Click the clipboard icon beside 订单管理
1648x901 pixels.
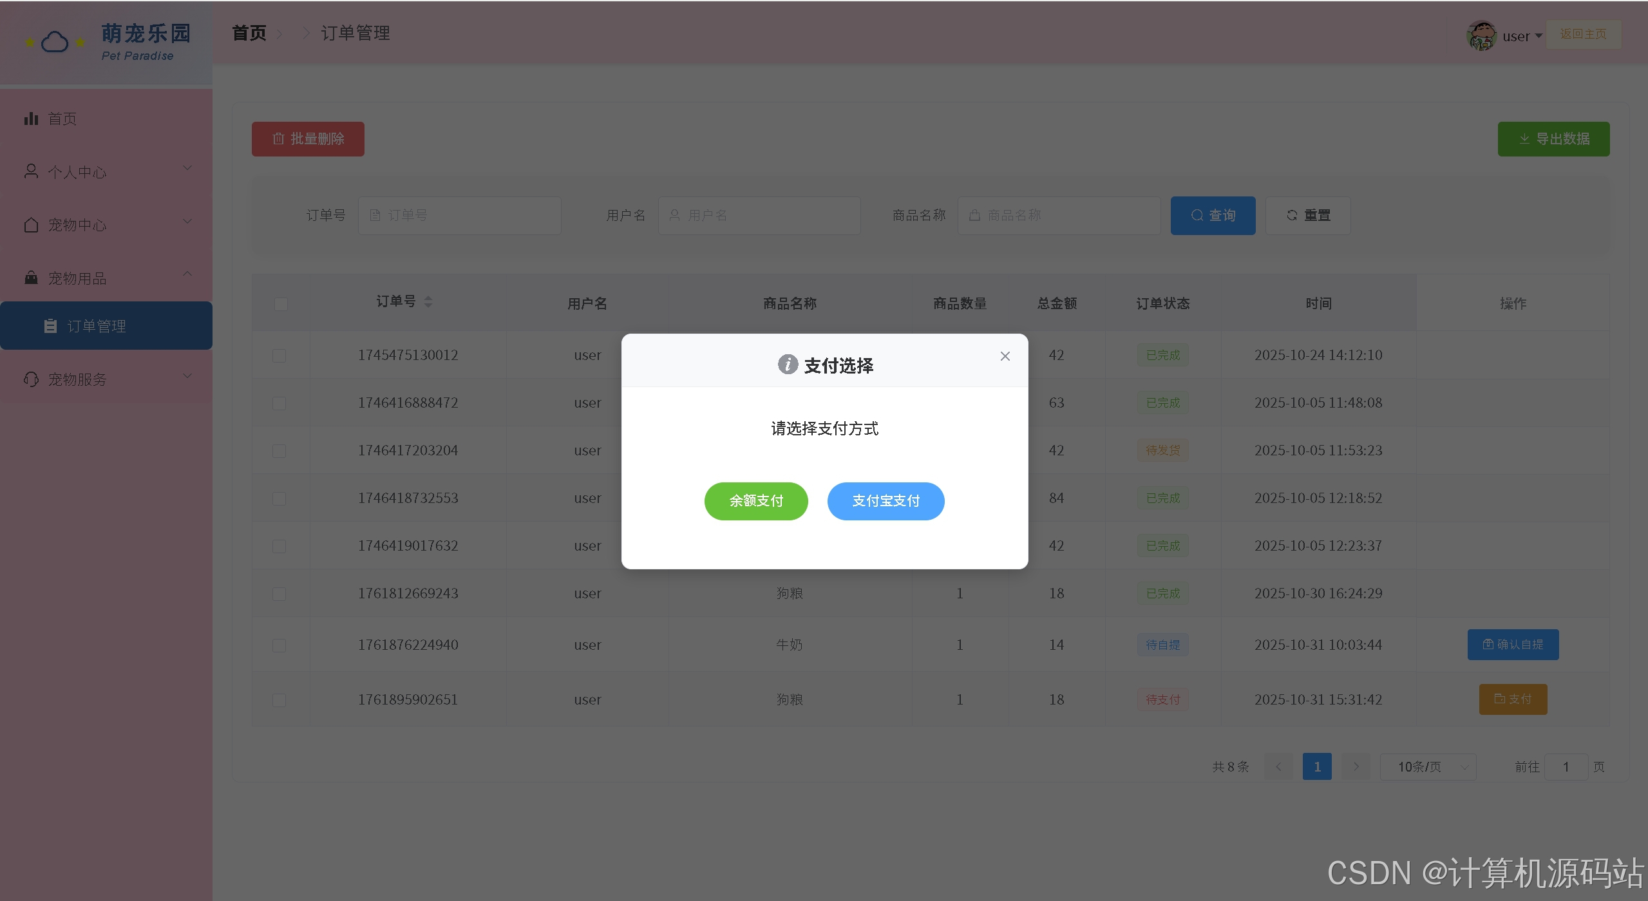tap(50, 326)
